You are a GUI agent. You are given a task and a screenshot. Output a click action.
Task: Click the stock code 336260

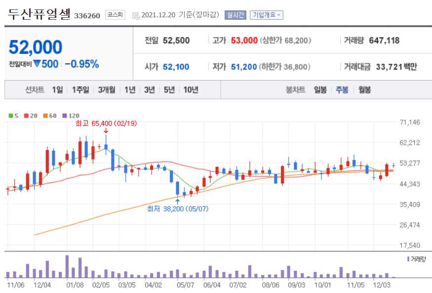(x=87, y=16)
